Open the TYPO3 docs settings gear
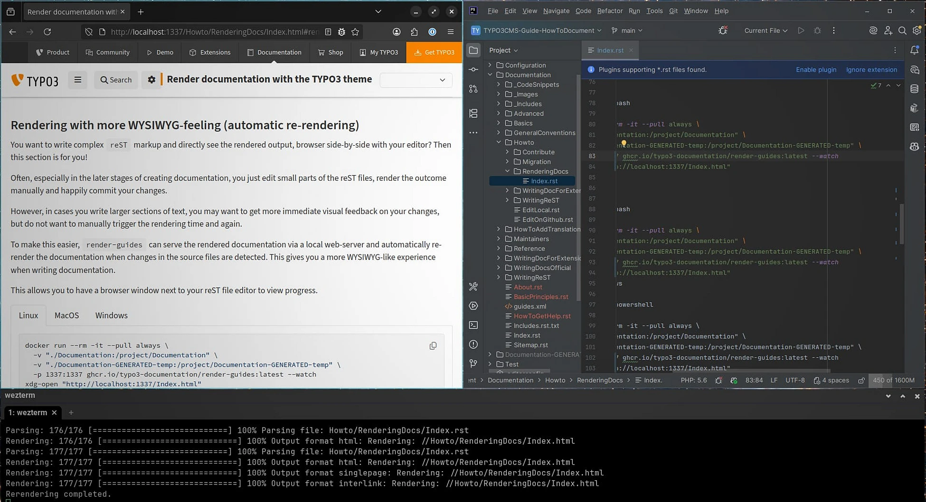Image resolution: width=926 pixels, height=502 pixels. 151,80
